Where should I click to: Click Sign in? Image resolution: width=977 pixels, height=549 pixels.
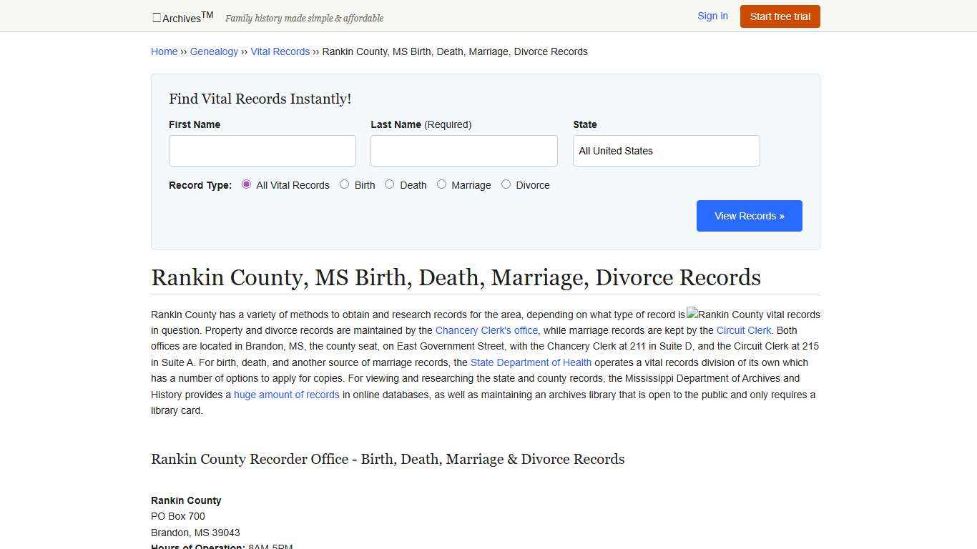tap(712, 16)
